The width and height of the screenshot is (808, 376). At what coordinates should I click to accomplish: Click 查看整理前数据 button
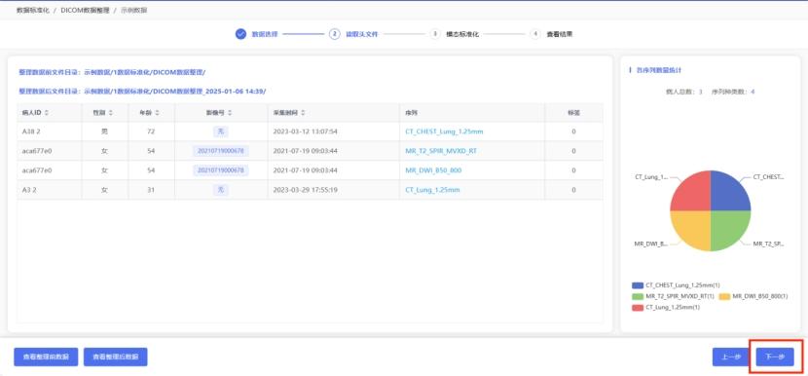tap(46, 357)
